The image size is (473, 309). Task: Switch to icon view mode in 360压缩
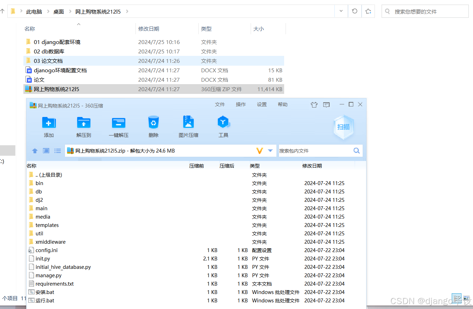tap(46, 151)
